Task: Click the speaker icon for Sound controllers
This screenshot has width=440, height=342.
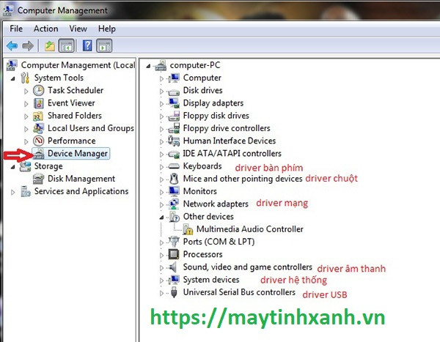Action: [x=173, y=267]
